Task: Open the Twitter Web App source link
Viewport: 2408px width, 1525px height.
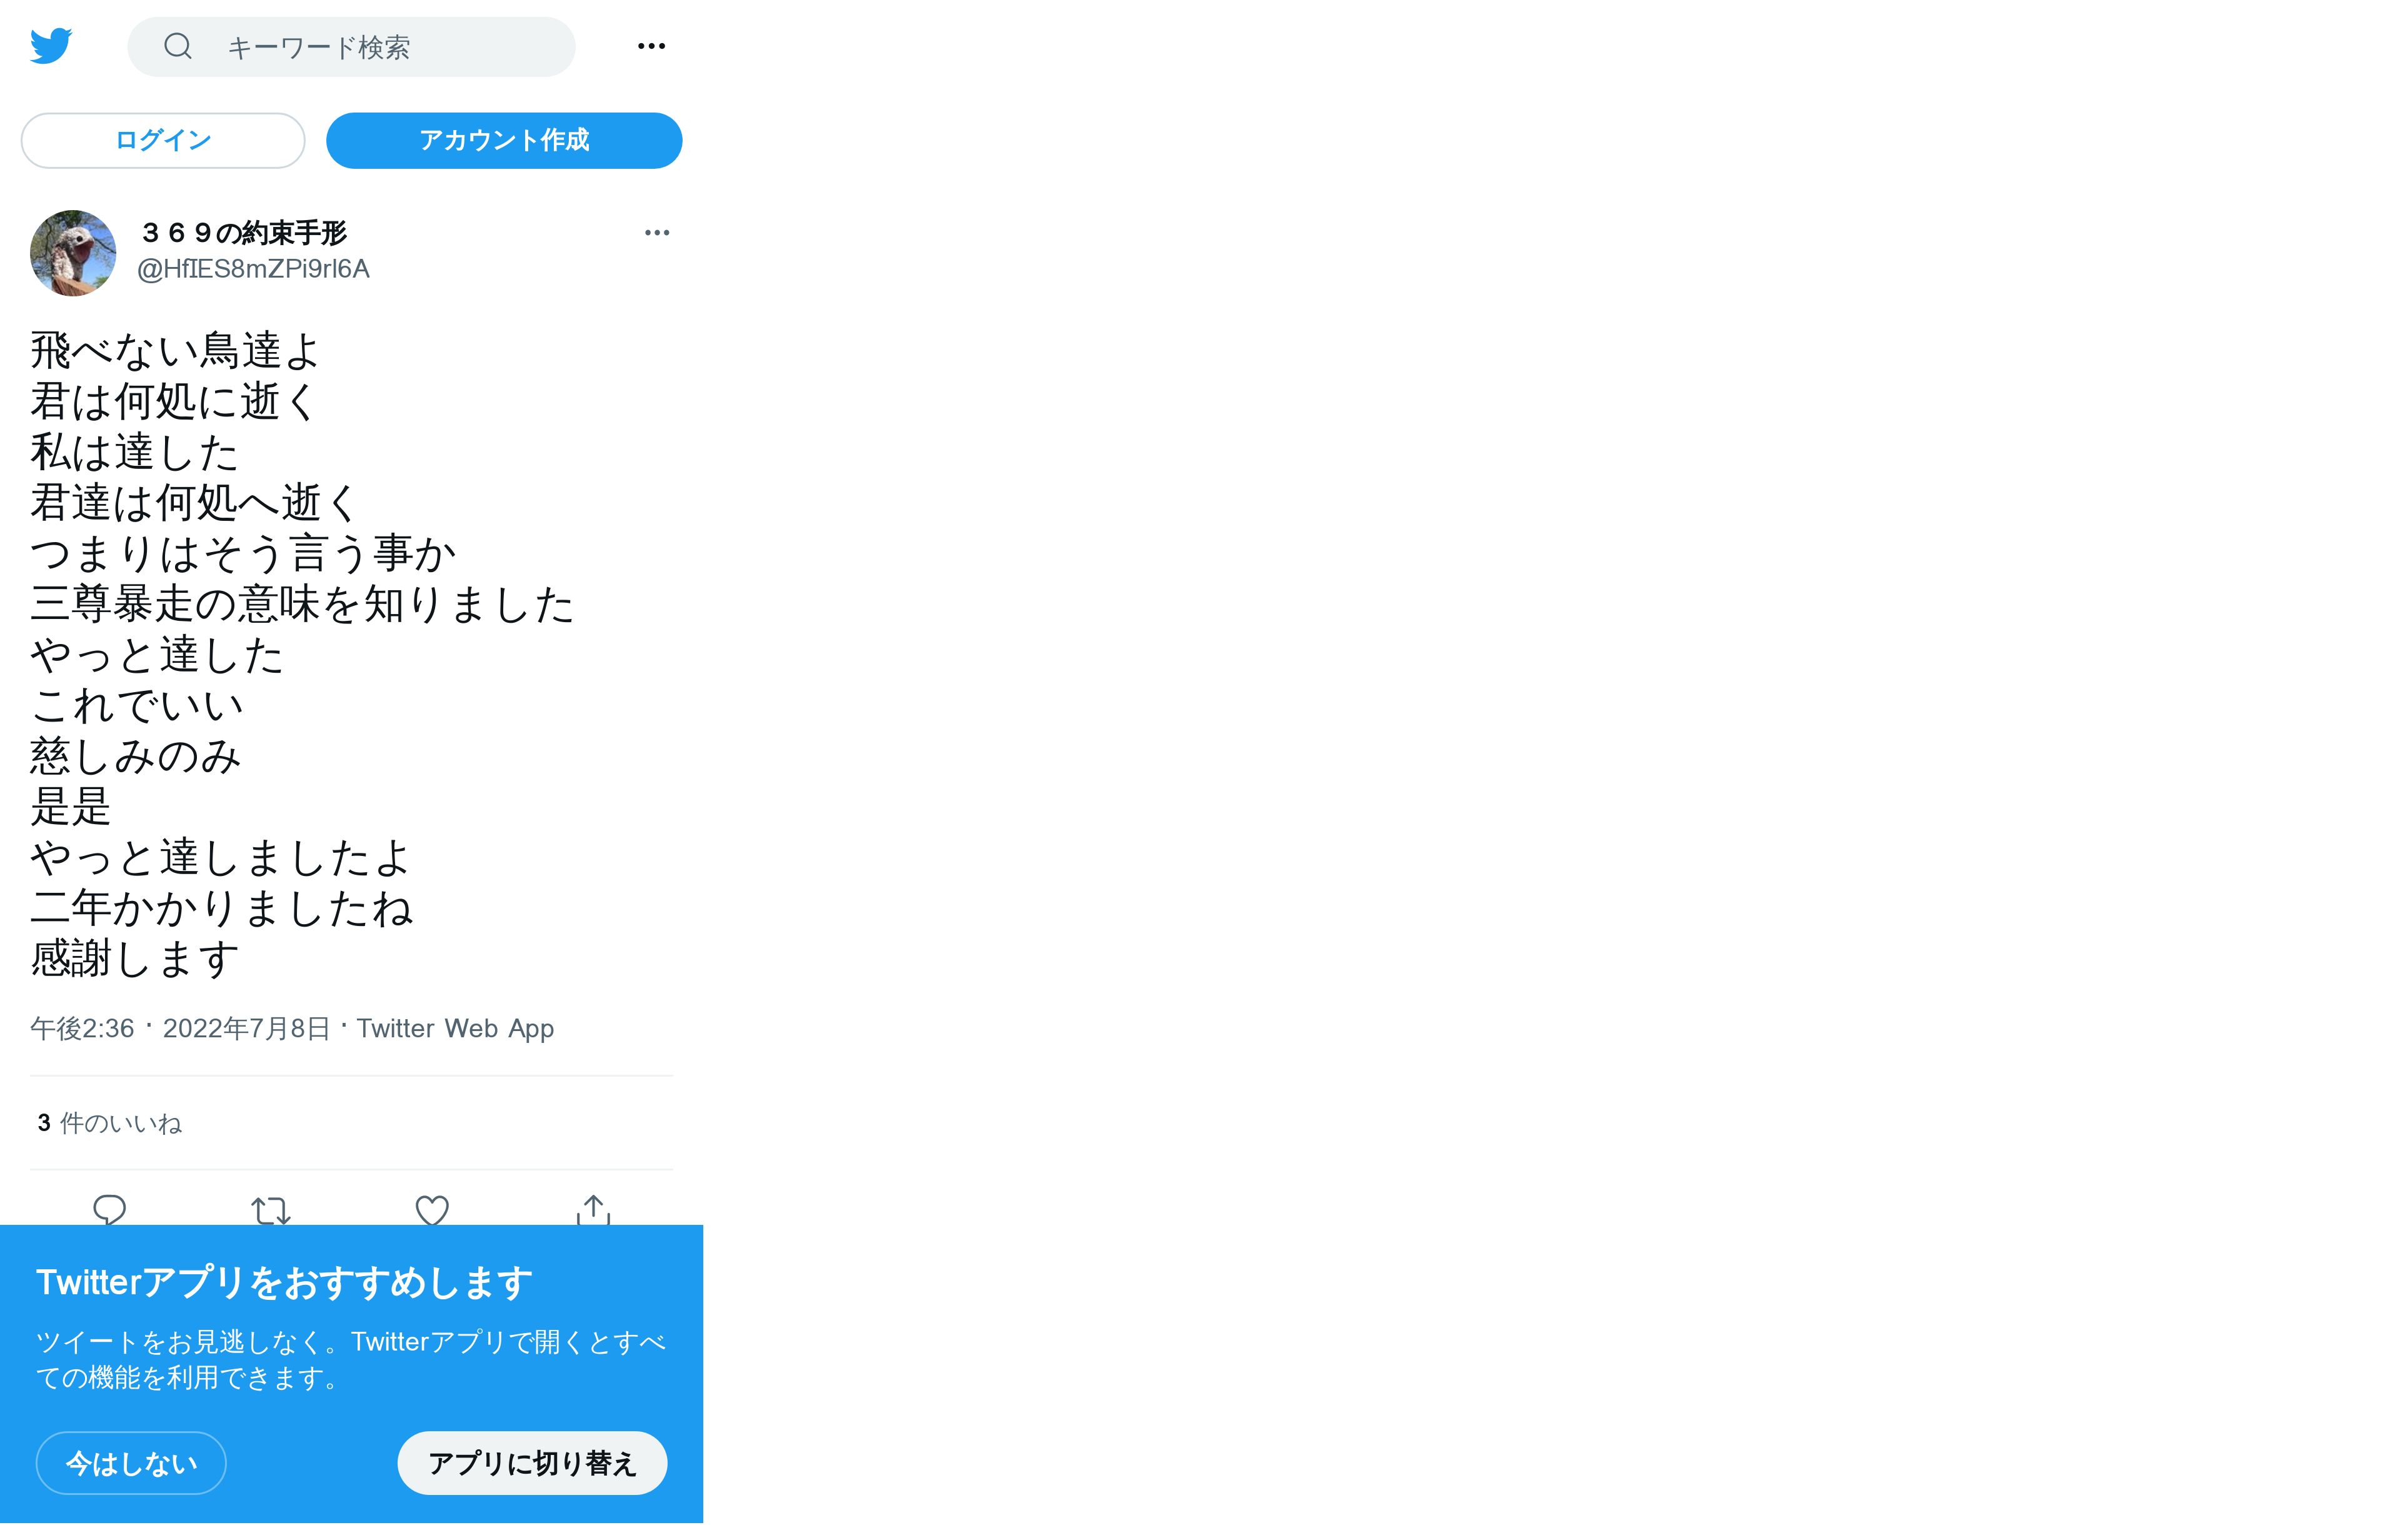Action: [455, 1028]
